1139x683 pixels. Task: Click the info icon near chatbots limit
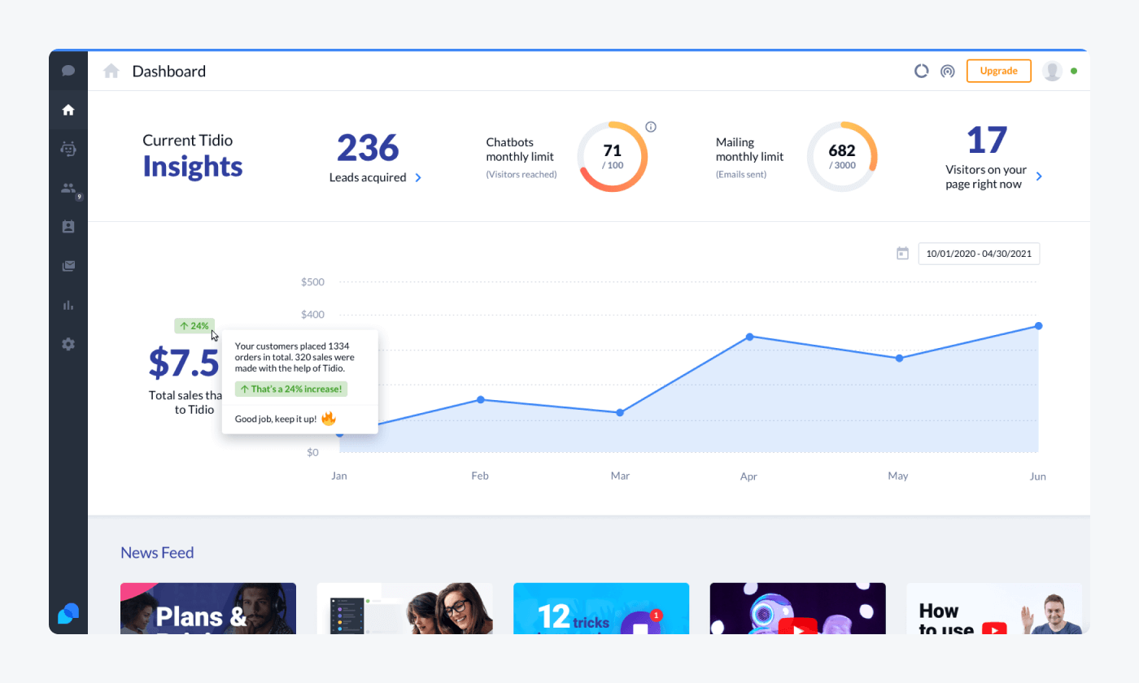coord(650,126)
